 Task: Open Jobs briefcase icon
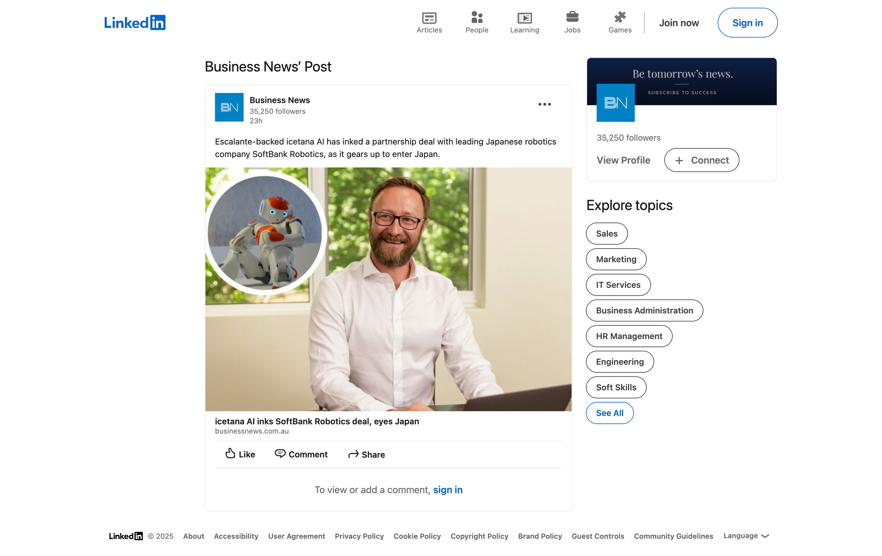[572, 17]
